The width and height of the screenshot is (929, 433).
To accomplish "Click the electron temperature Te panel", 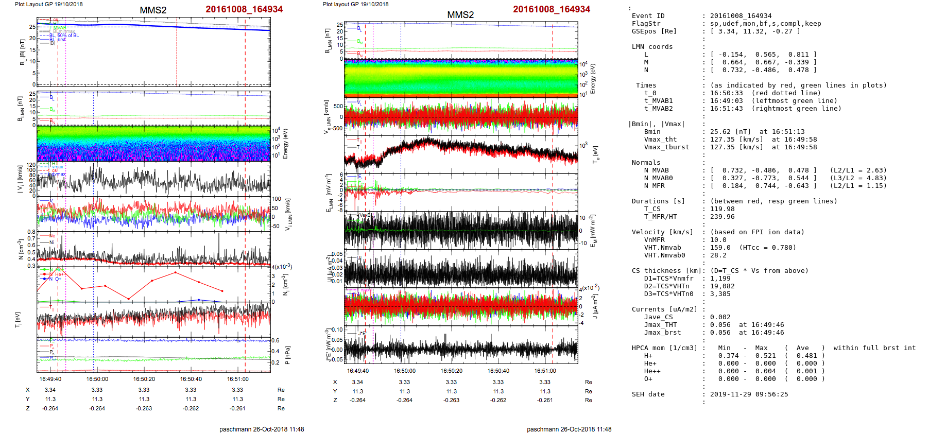I will (461, 153).
